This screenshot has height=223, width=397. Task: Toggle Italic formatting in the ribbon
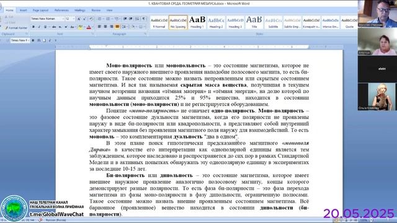point(39,27)
